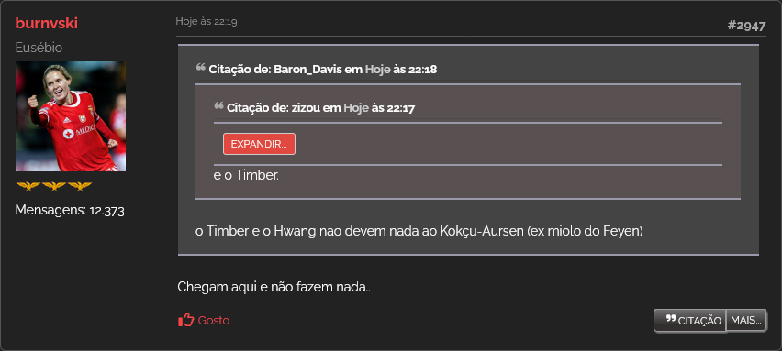Click the quote icon inside the CITAÇÃO button
782x351 pixels.
671,319
